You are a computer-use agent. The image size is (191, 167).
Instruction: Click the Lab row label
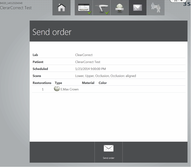point(35,55)
